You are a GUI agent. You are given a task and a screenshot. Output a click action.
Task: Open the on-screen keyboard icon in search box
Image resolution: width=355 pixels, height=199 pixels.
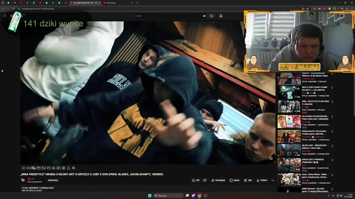pos(204,16)
